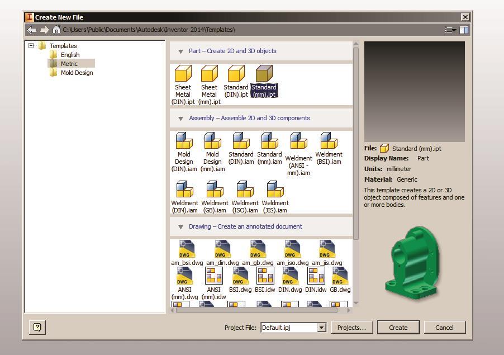The height and width of the screenshot is (355, 504).
Task: Click the Create button
Action: [398, 328]
